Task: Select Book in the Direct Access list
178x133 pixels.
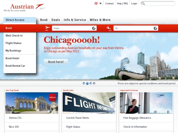Action: [9, 28]
